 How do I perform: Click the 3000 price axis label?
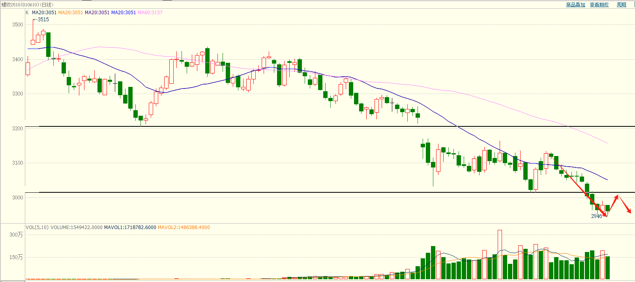pos(18,197)
